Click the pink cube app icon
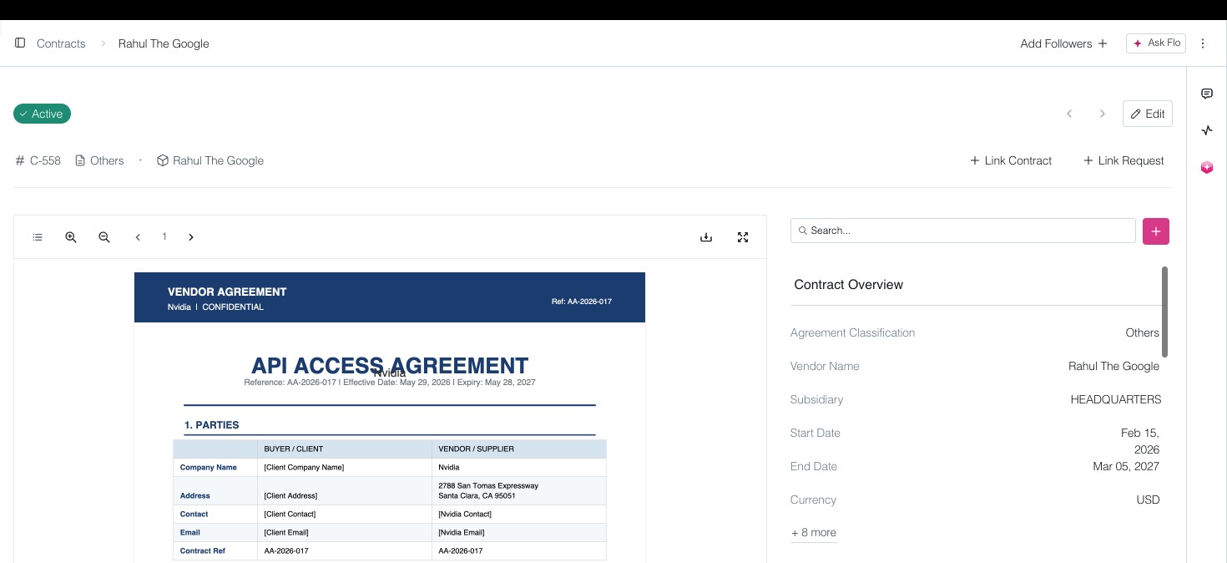The height and width of the screenshot is (563, 1227). click(1207, 167)
